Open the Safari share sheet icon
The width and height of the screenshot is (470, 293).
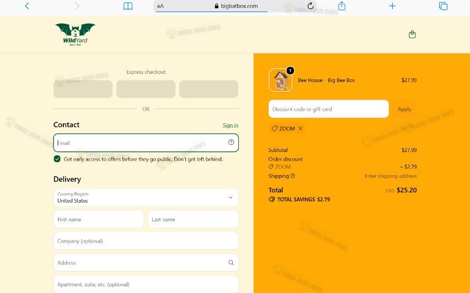pyautogui.click(x=341, y=6)
